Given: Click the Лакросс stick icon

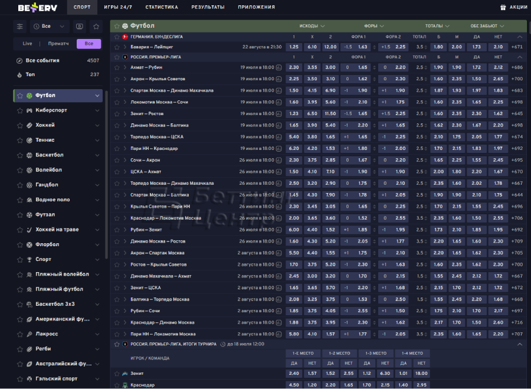Looking at the screenshot, I should point(29,334).
